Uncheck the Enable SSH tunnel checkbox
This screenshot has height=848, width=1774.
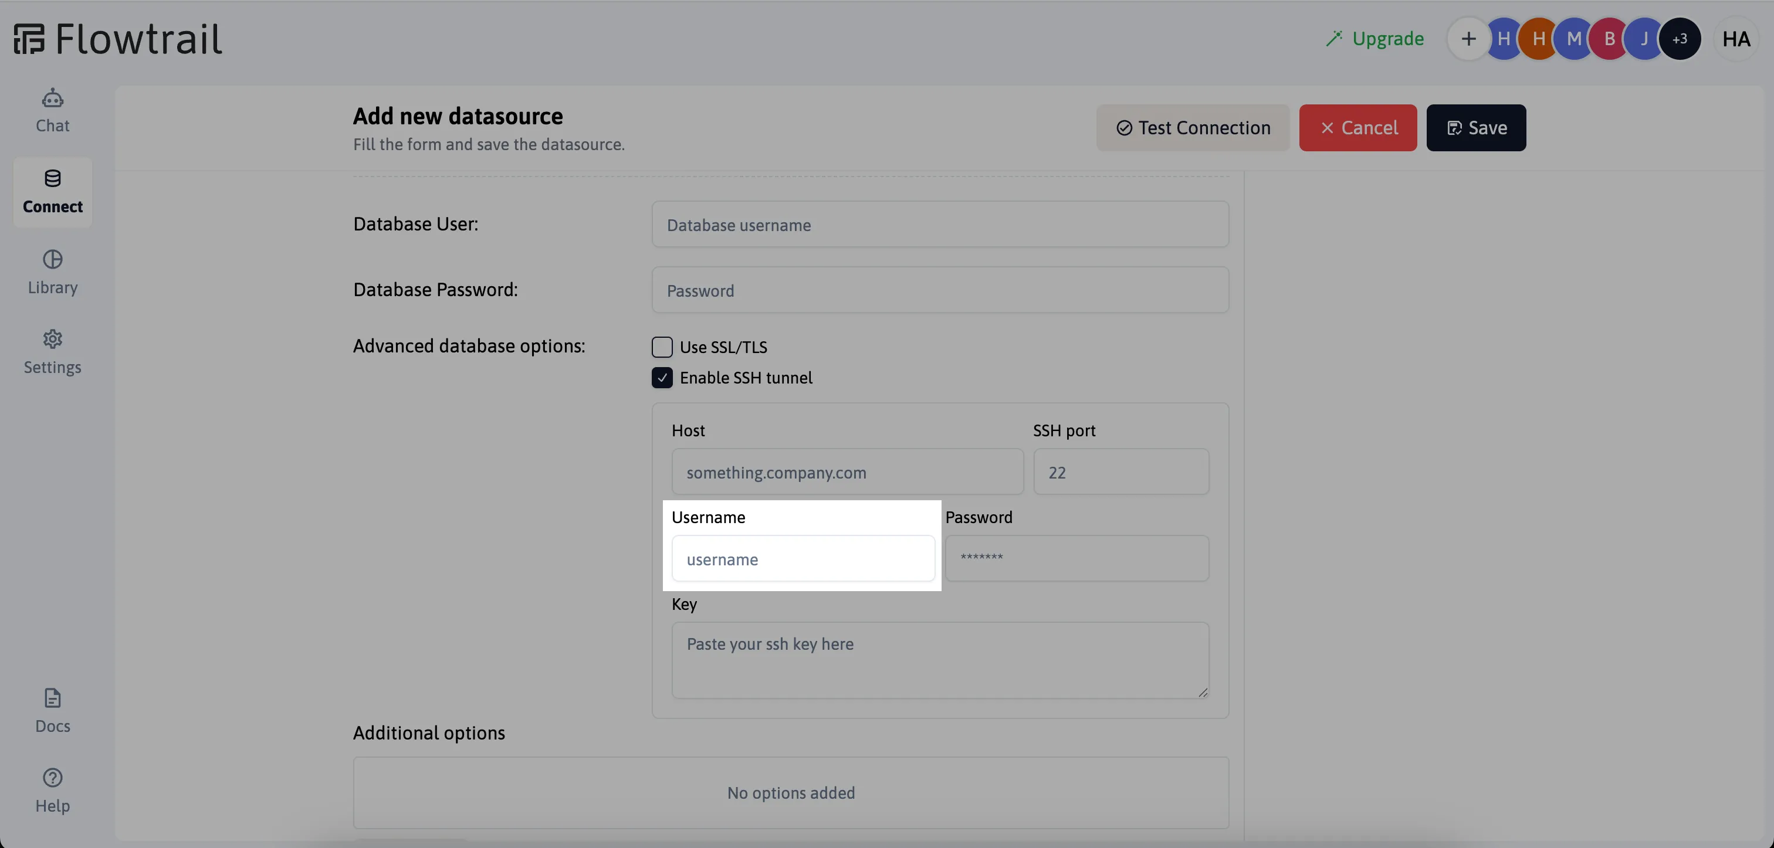[x=662, y=378]
